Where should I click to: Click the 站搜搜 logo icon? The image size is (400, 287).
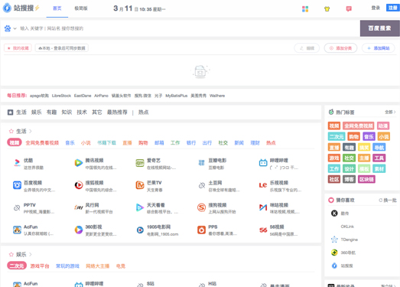click(x=7, y=8)
